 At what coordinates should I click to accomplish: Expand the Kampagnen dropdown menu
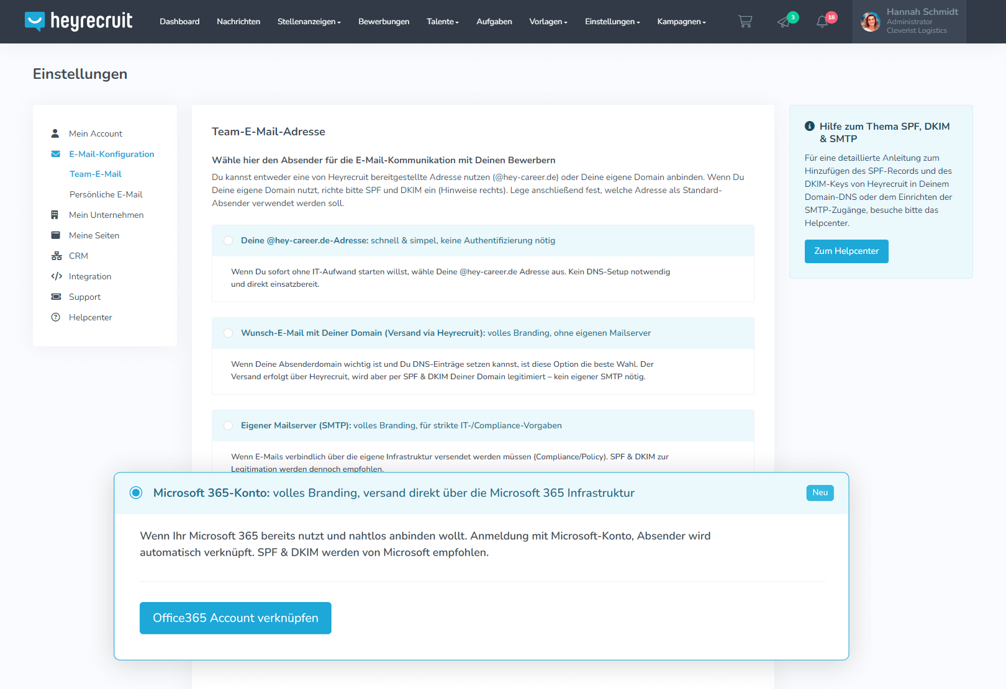(681, 22)
